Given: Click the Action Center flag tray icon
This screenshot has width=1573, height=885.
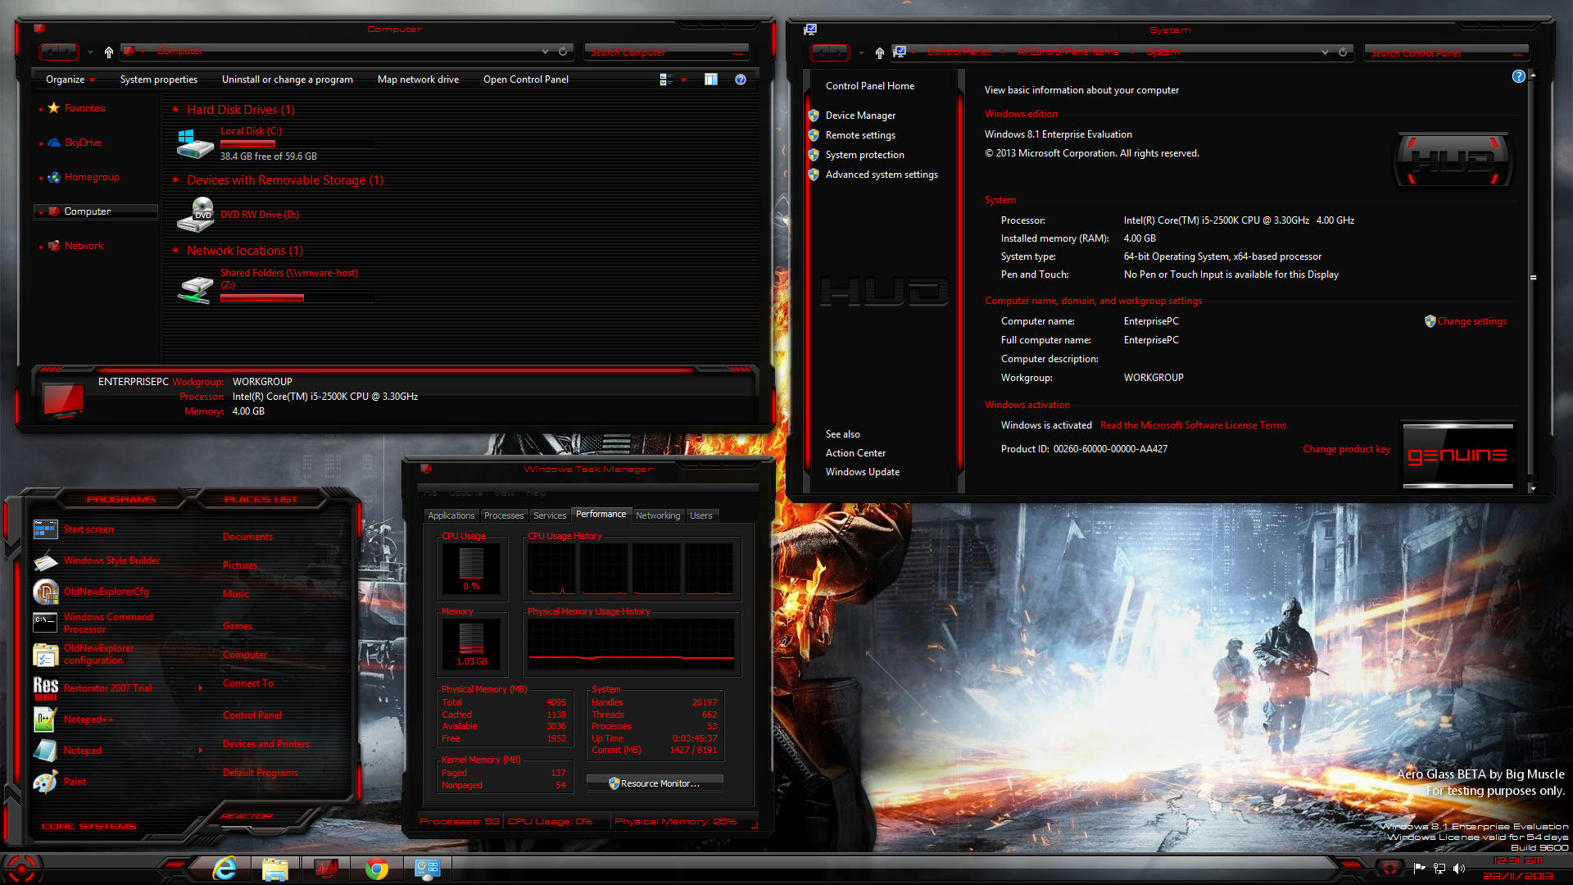Looking at the screenshot, I should (x=1419, y=868).
